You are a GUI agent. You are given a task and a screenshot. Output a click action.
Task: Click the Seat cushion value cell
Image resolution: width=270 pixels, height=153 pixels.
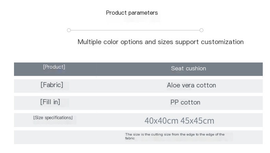coord(189,68)
